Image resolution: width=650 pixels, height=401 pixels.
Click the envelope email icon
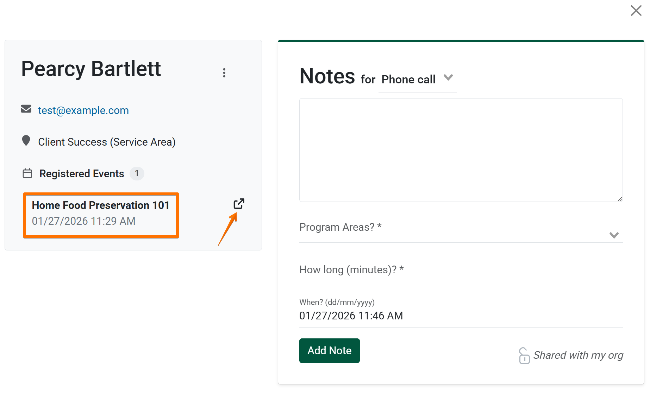coord(26,109)
